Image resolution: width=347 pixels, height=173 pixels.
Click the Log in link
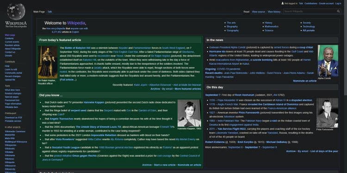coord(338,4)
